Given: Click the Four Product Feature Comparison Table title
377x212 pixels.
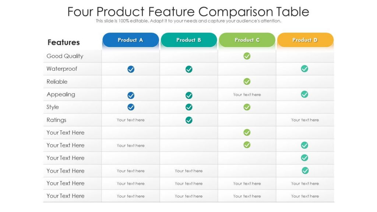Looking at the screenshot, I should (188, 11).
